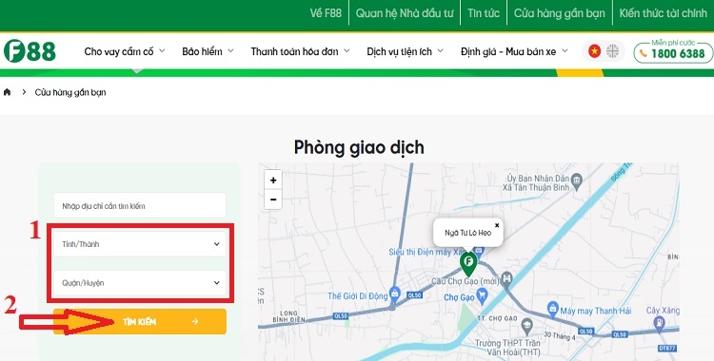
Task: Click the address search input field
Action: coord(140,205)
